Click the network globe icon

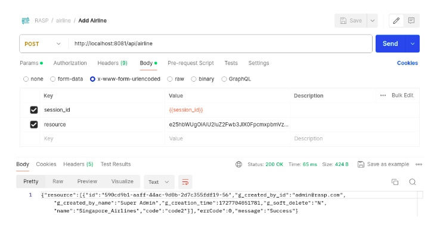[x=239, y=165]
